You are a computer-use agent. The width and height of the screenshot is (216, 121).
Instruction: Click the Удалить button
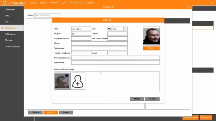coord(35,112)
